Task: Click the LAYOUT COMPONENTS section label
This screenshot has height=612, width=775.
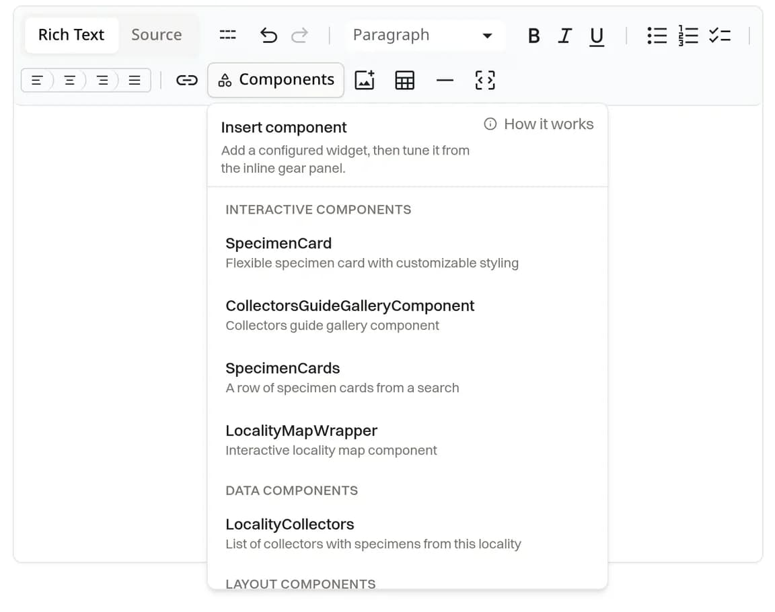Action: (x=301, y=583)
